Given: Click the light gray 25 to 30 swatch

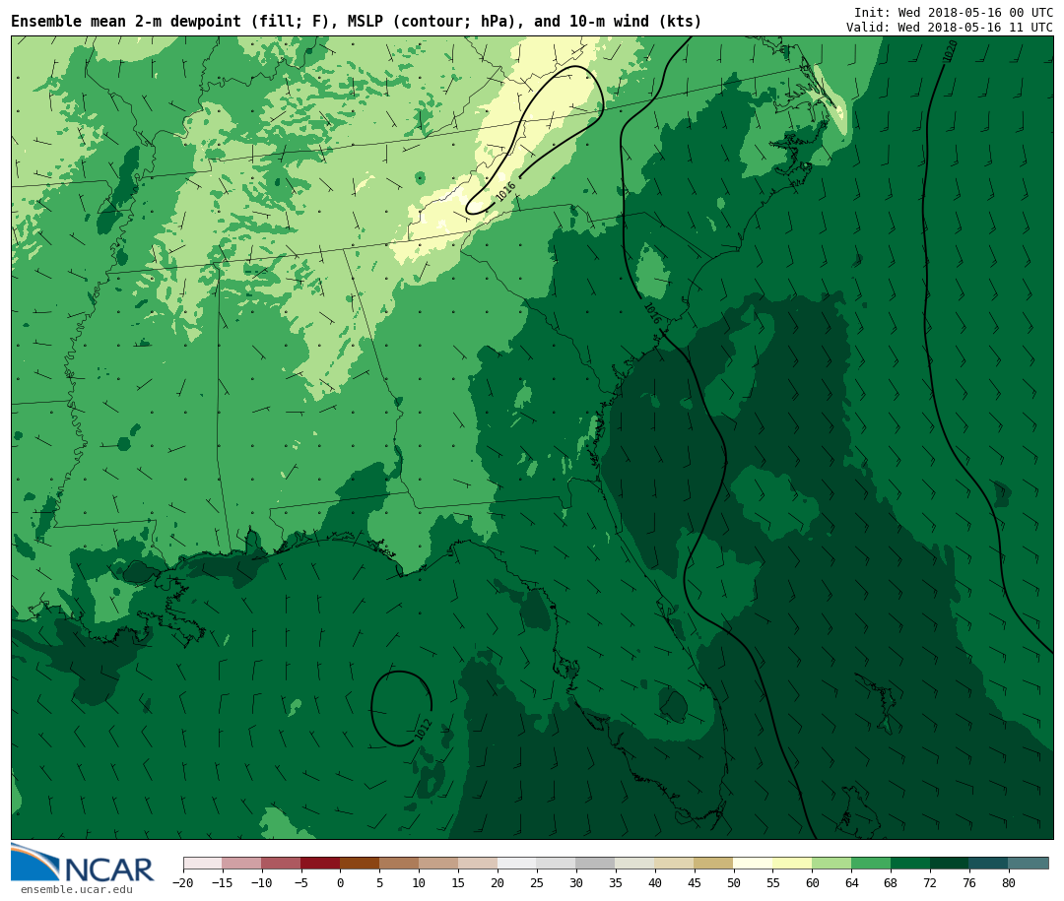Looking at the screenshot, I should [x=556, y=863].
